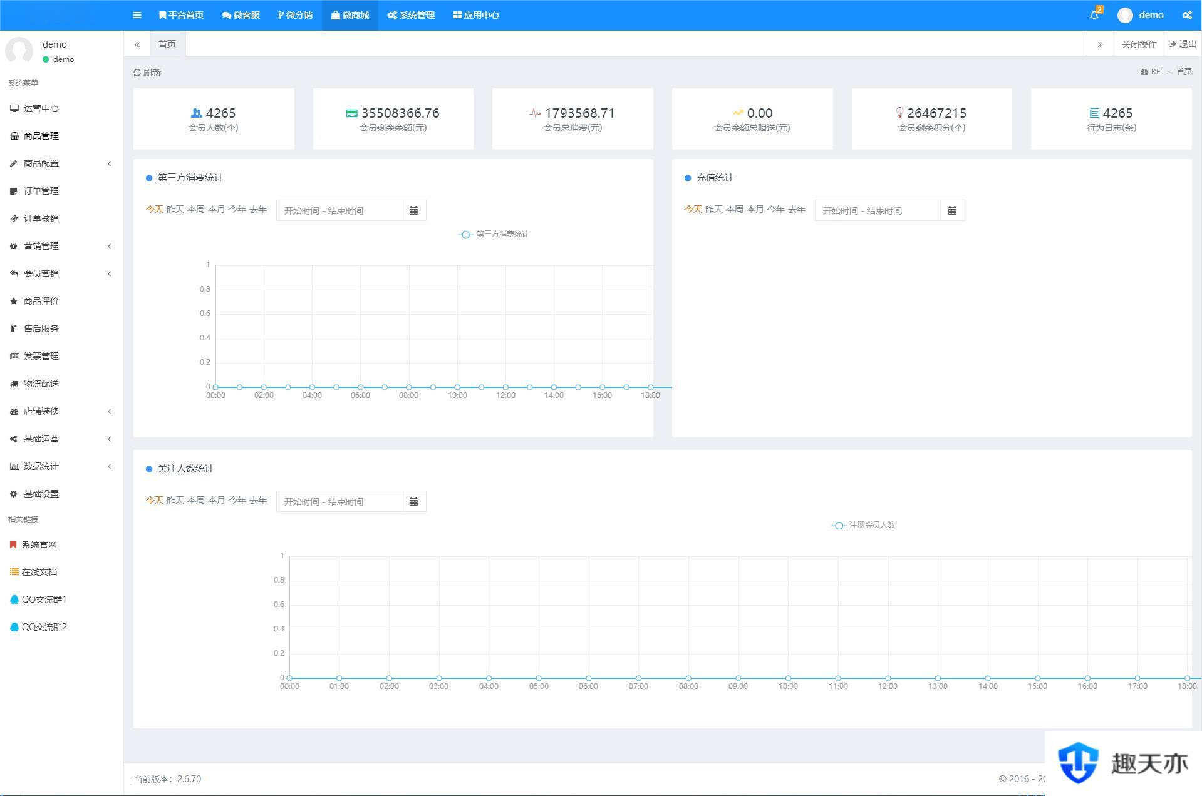Expand 营销管理 sidebar submenu
This screenshot has height=796, width=1202.
(x=61, y=246)
